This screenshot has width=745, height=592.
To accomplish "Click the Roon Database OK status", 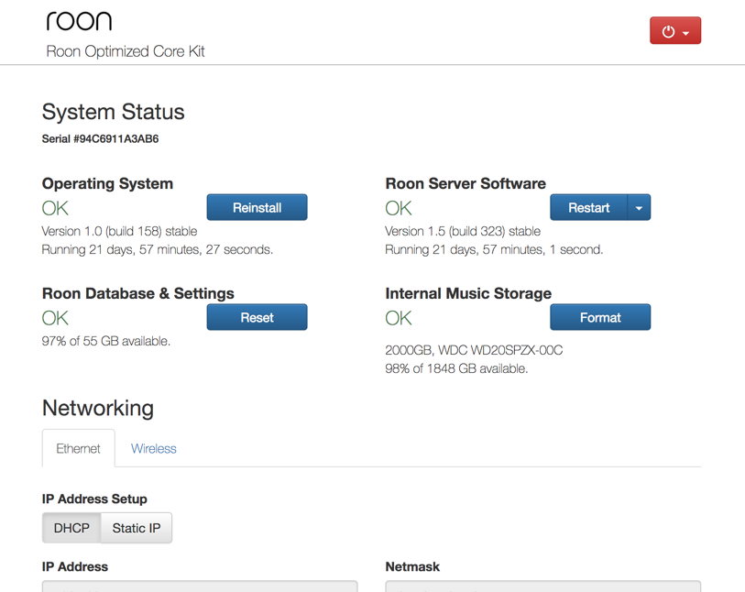I will tap(54, 318).
